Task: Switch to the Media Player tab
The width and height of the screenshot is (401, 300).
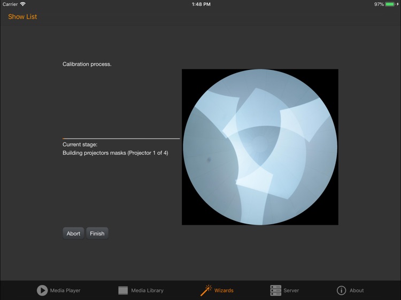Action: pyautogui.click(x=59, y=290)
